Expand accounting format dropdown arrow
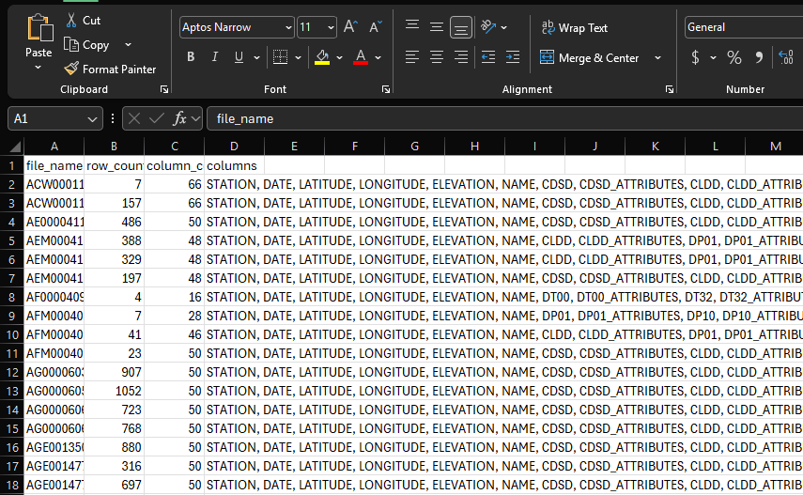 click(x=713, y=57)
